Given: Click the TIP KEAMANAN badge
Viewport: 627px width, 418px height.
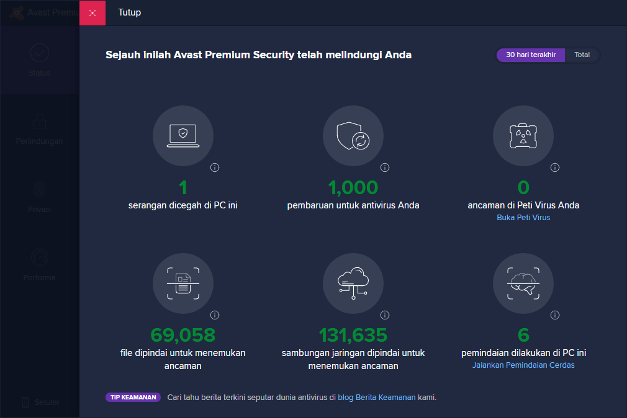Looking at the screenshot, I should (x=133, y=398).
